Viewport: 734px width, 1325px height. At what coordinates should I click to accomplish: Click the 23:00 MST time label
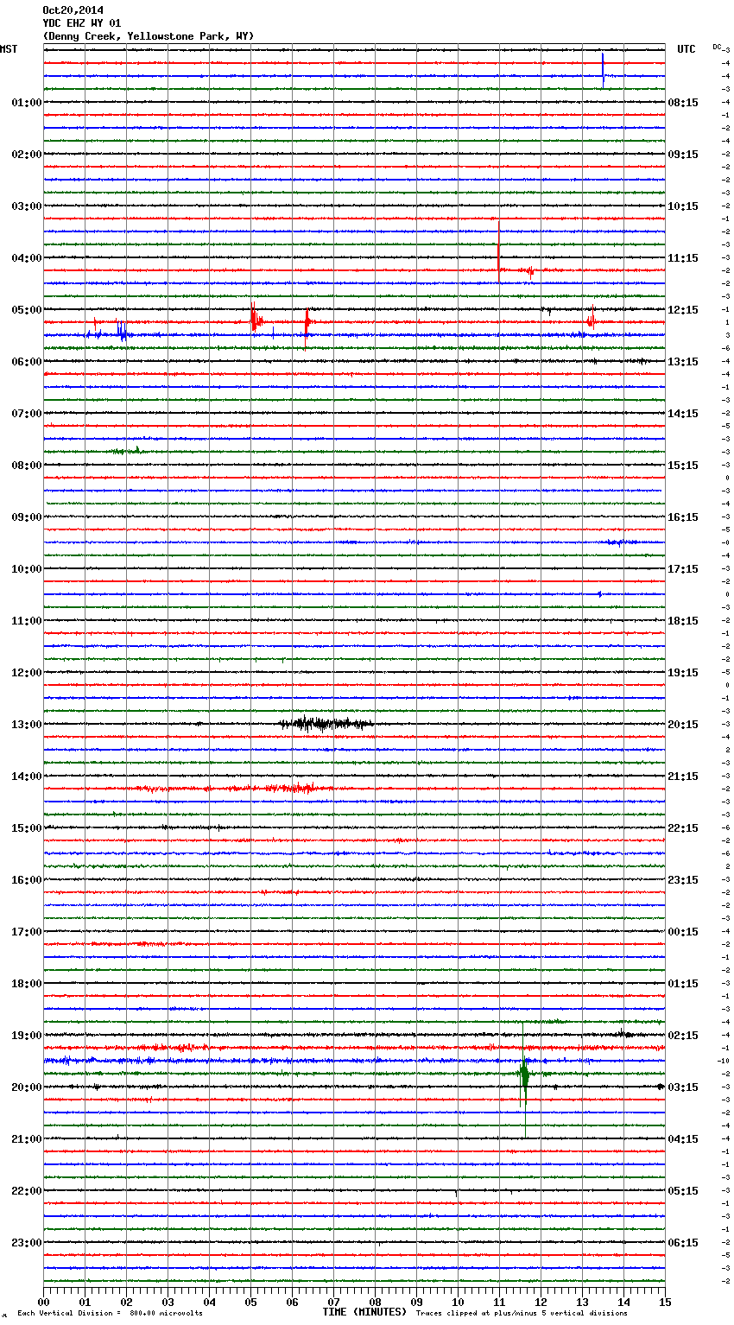26,1243
